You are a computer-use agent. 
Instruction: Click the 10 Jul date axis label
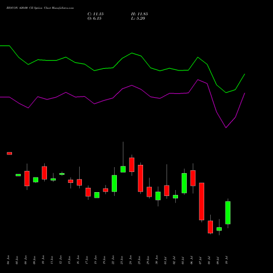point(227,260)
